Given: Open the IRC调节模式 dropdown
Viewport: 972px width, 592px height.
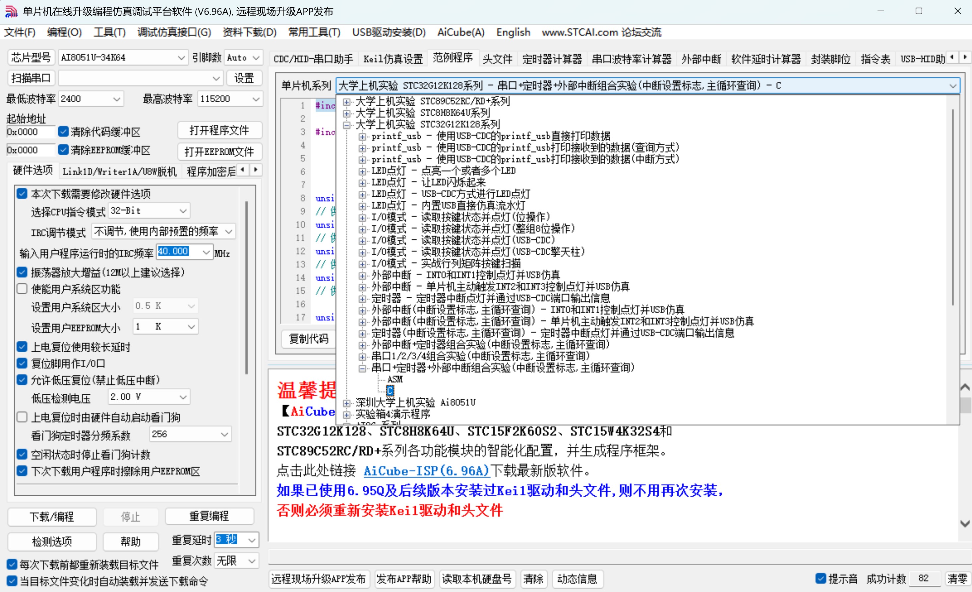Looking at the screenshot, I should click(x=163, y=231).
